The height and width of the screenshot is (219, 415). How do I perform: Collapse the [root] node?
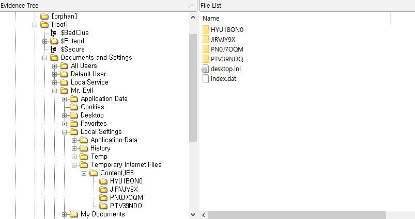[x=35, y=25]
